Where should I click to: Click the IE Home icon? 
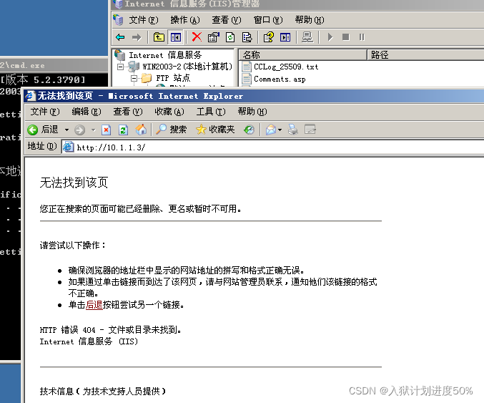[x=141, y=130]
